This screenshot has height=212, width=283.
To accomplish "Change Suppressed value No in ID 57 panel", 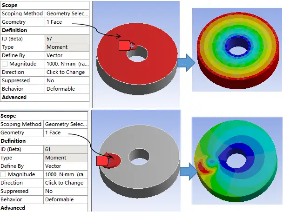I will coord(67,80).
